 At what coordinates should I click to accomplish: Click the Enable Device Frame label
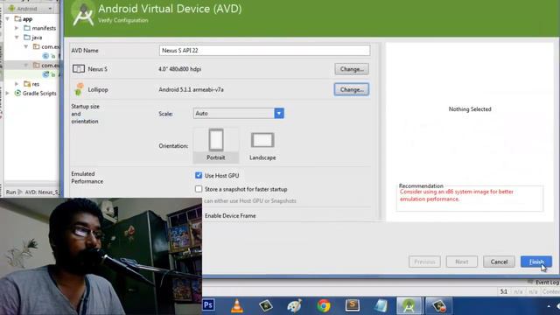coord(230,216)
